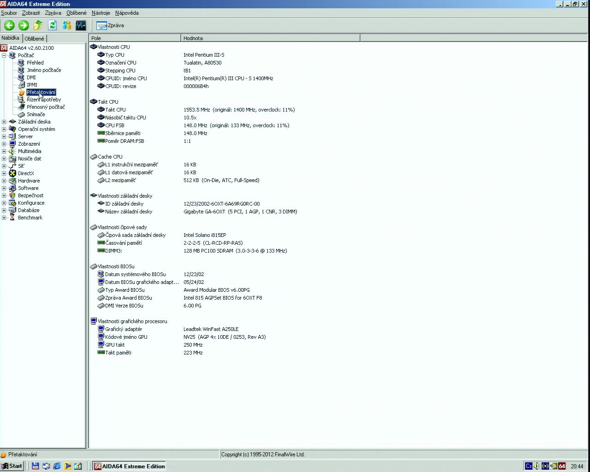Screen dimensions: 590x472
Task: Click the Benchmark hourglass icon
Action: click(12, 218)
